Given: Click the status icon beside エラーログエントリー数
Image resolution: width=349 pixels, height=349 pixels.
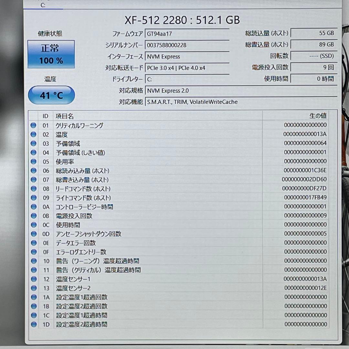Looking at the screenshot, I should (x=34, y=252).
